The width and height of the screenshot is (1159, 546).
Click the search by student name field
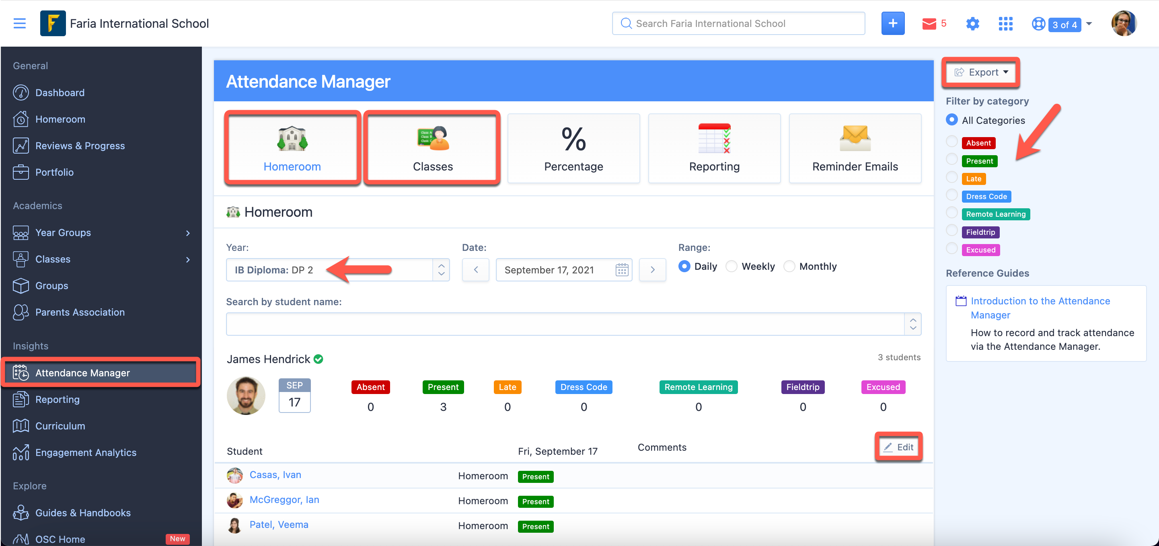tap(565, 324)
